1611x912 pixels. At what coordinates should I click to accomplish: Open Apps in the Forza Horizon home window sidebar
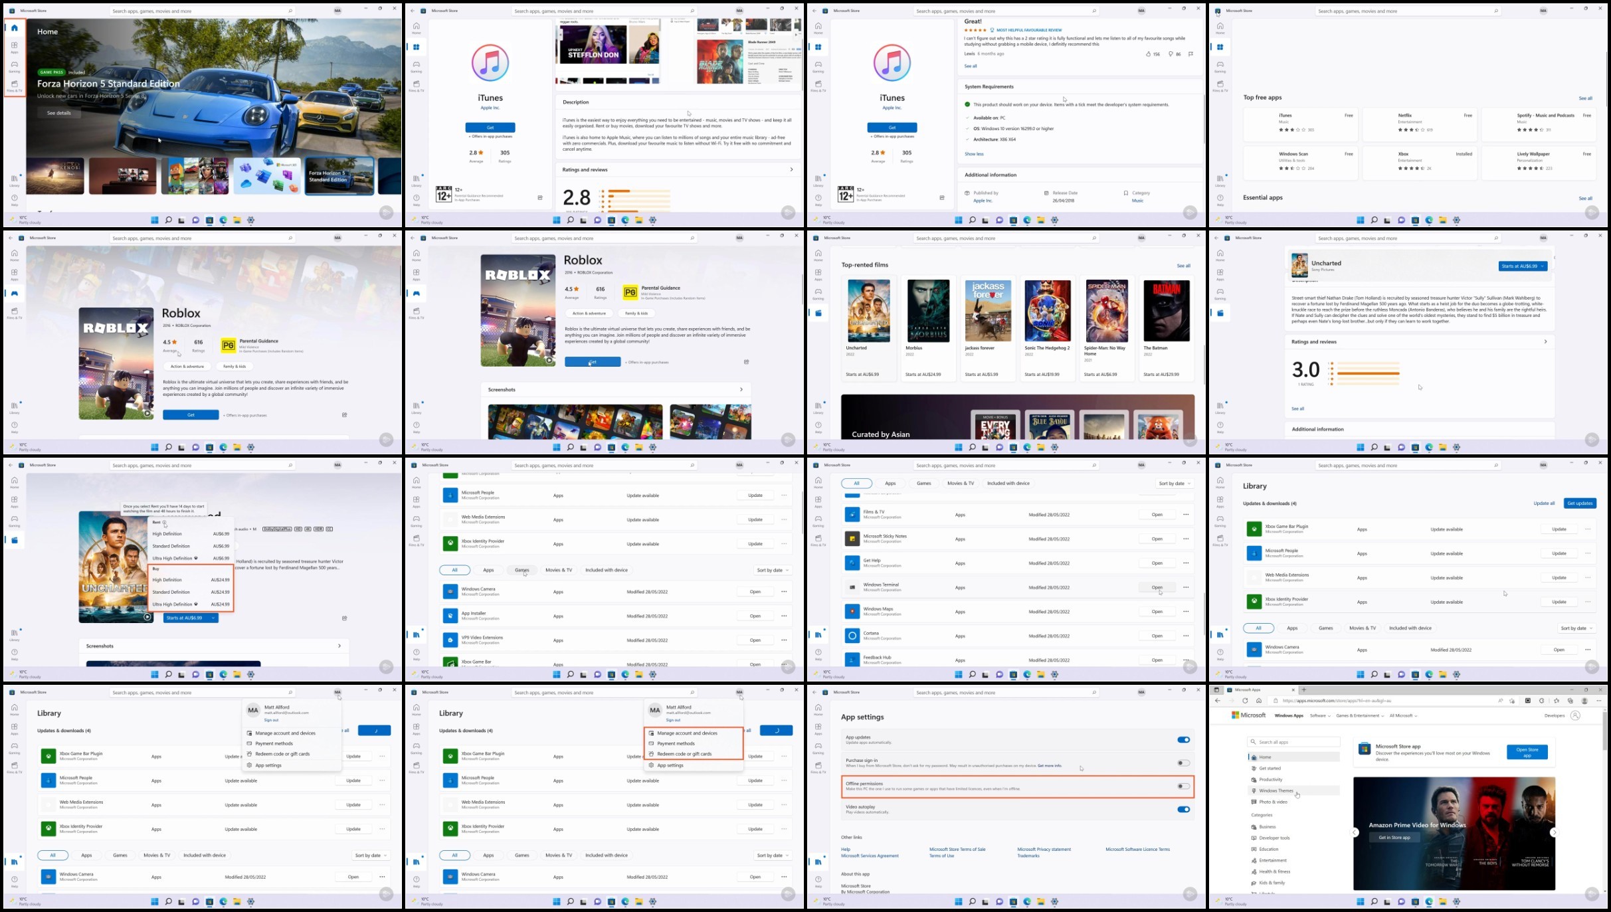14,47
